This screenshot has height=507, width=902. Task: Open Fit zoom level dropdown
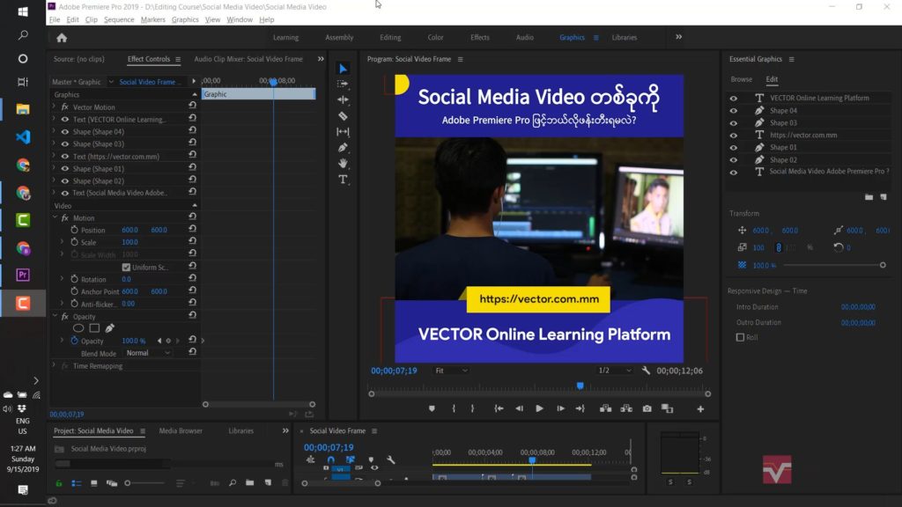pos(451,371)
